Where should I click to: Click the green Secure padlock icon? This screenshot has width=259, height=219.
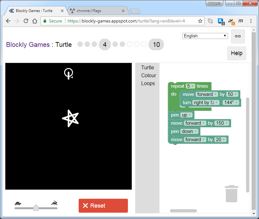point(45,21)
